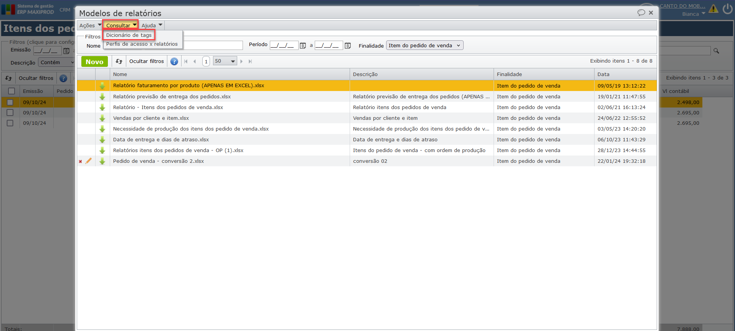Go to first page of report models
Viewport: 735px width, 331px height.
point(186,61)
